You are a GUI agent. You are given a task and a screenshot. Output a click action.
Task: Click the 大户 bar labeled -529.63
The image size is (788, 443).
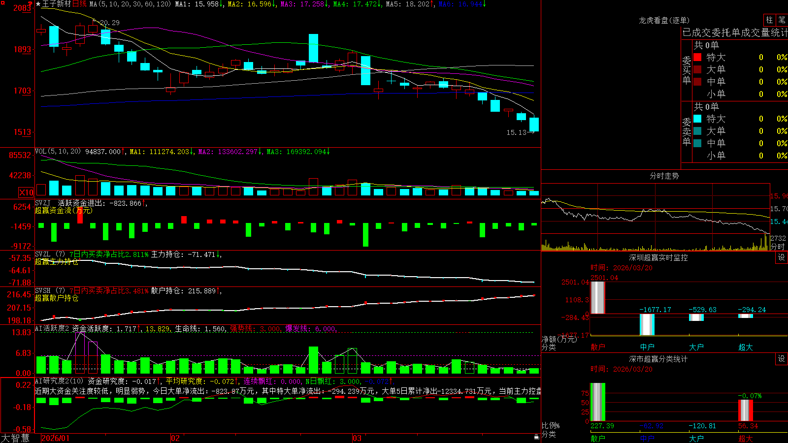pos(696,317)
